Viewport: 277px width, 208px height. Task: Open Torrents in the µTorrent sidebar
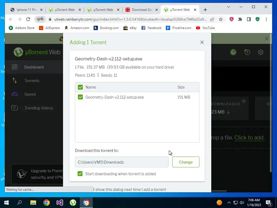click(32, 81)
